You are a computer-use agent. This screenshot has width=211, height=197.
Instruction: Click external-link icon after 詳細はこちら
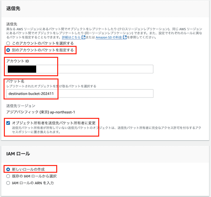point(84,37)
